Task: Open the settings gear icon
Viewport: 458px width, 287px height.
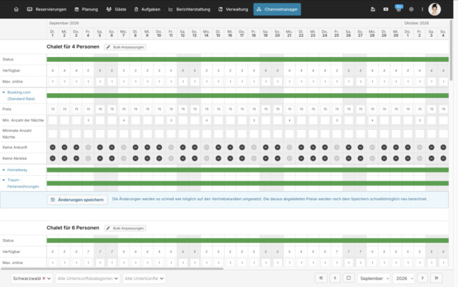Action: point(411,9)
